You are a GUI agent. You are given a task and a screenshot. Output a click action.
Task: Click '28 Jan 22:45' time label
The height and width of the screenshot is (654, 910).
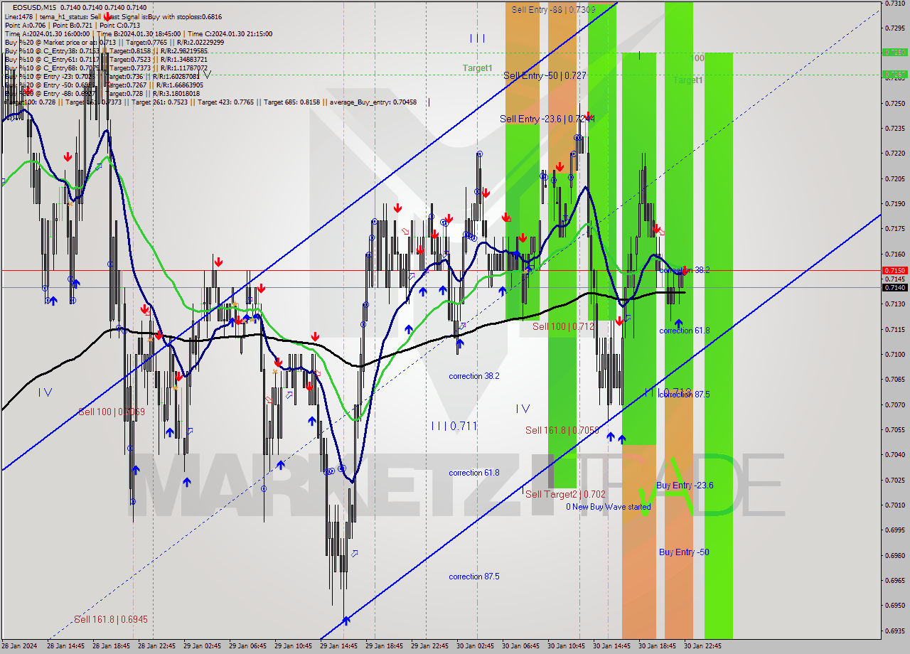tap(157, 645)
